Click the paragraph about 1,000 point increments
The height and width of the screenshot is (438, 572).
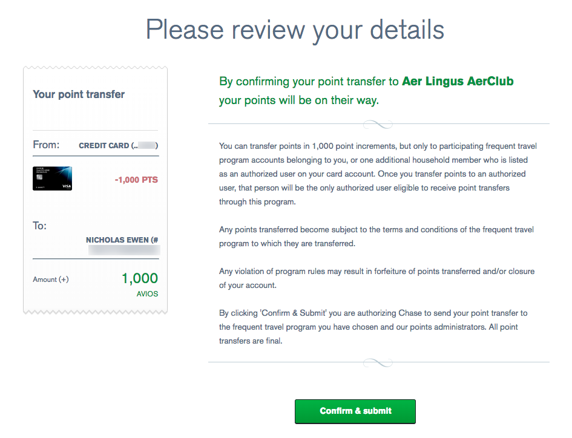tap(378, 174)
